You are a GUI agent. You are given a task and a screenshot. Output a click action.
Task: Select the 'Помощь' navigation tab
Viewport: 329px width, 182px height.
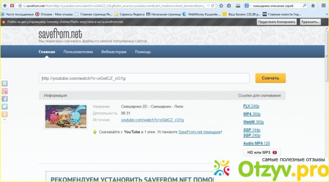tap(143, 52)
